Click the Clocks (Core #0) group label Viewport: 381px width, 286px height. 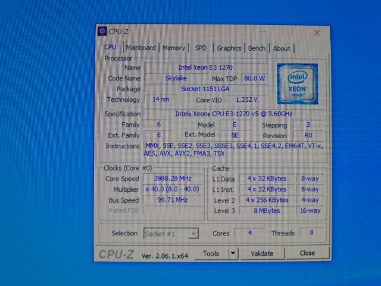128,168
